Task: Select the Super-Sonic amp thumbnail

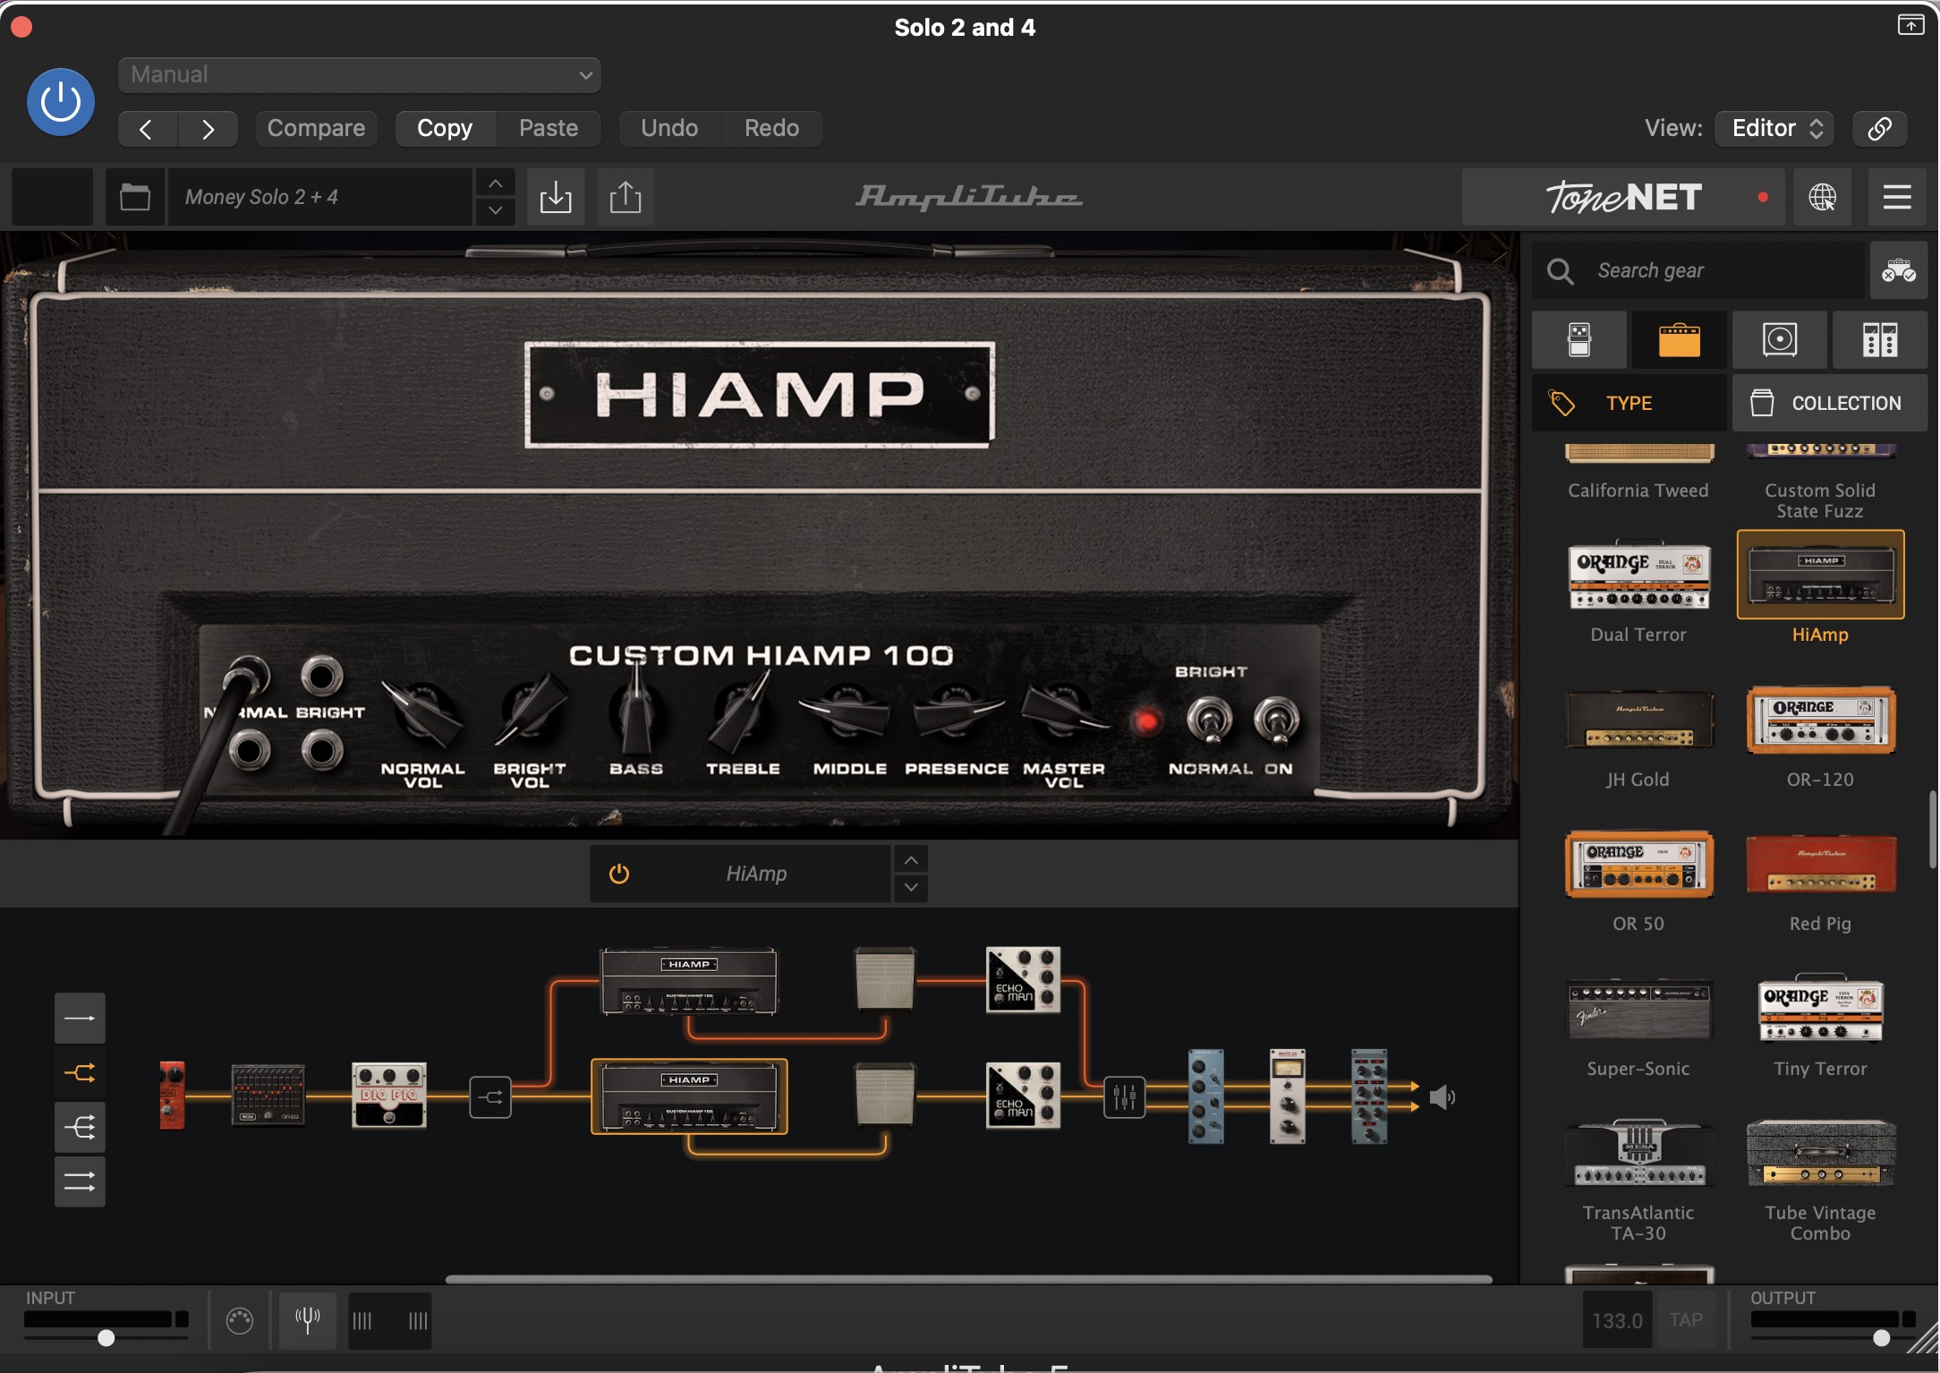Action: point(1638,1010)
